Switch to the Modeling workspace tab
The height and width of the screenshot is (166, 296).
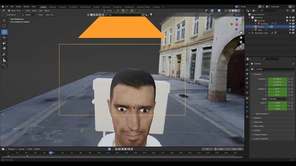[52, 7]
